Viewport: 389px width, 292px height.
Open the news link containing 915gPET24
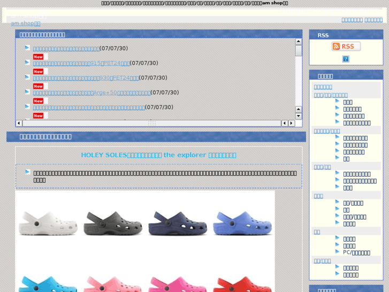(81, 63)
